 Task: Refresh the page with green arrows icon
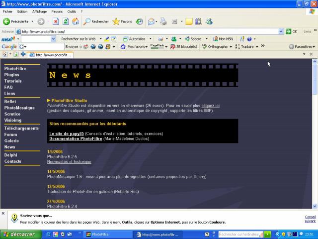point(66,21)
